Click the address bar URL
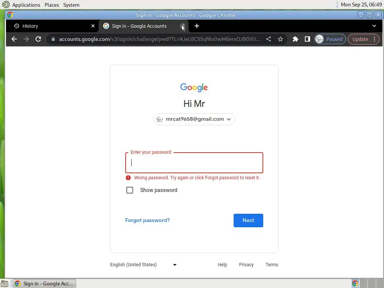This screenshot has height=288, width=384. point(160,39)
